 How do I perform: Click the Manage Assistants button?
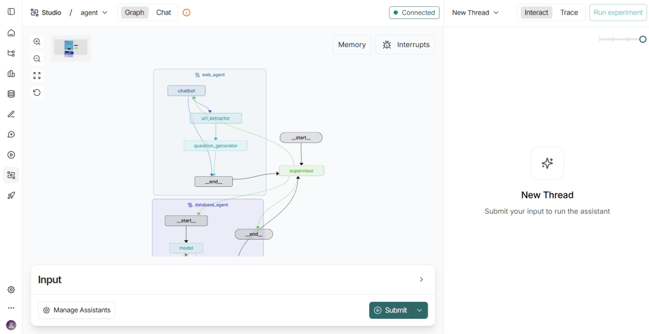point(76,310)
